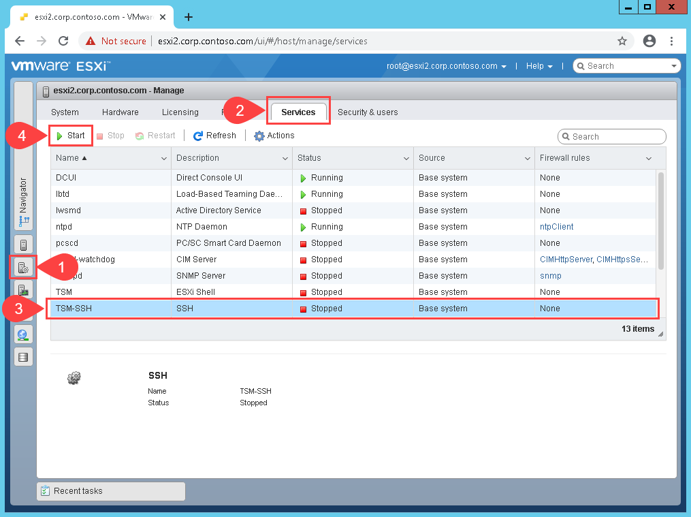Open the Manage host icon in the navigator
691x517 pixels.
[23, 267]
